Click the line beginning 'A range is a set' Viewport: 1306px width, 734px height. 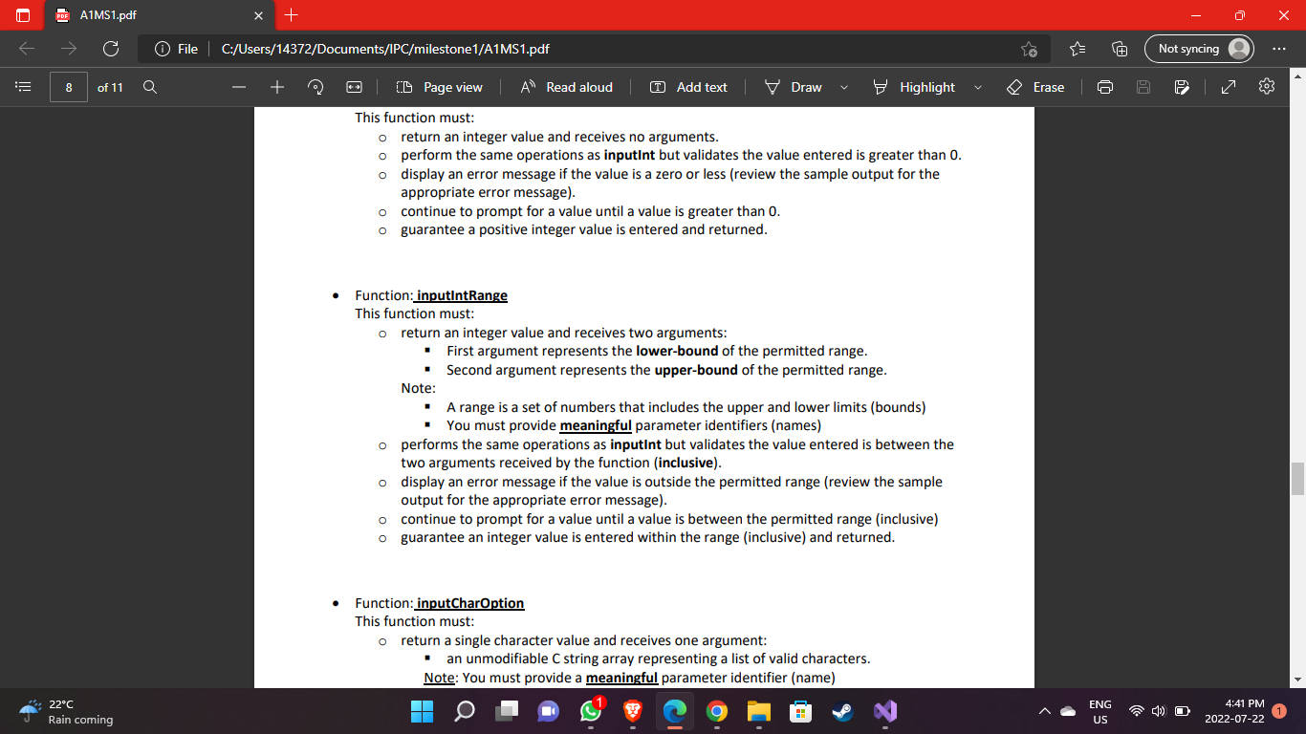(x=686, y=407)
